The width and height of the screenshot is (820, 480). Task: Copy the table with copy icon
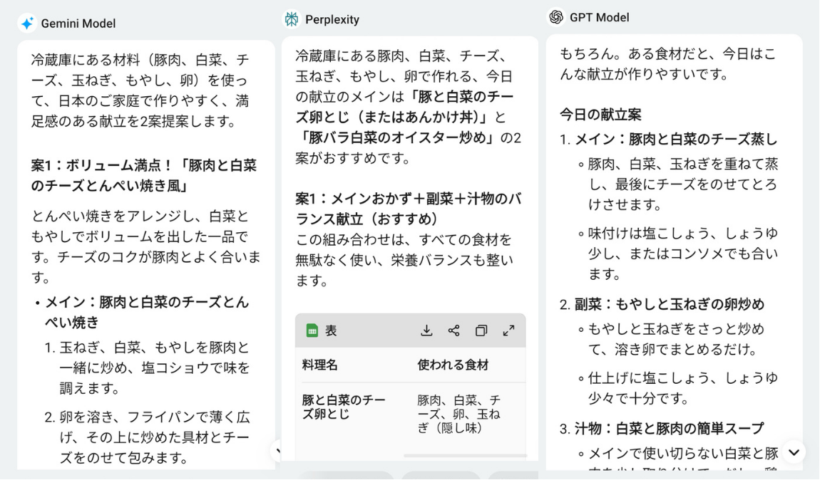pos(481,330)
